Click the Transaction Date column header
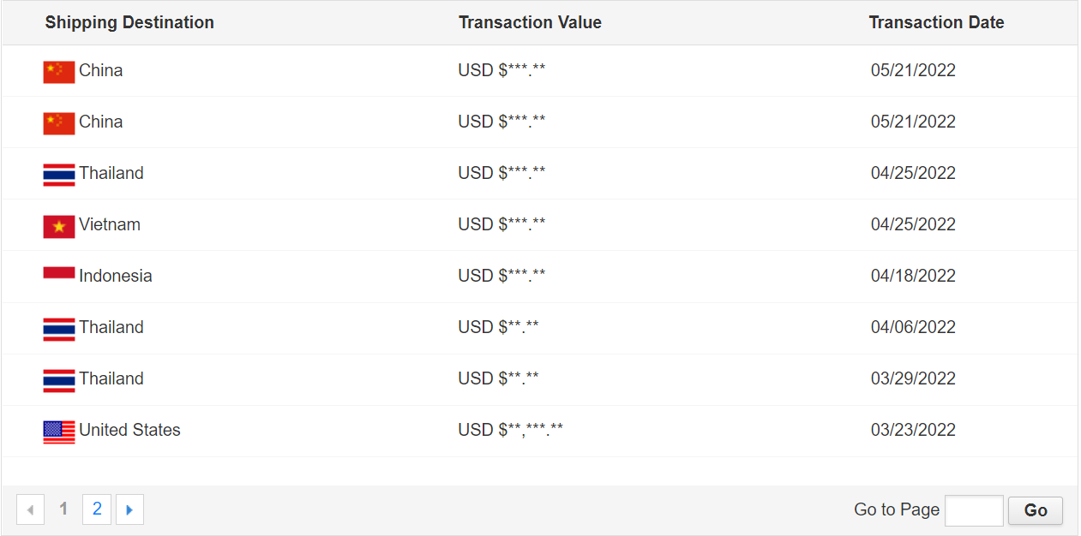 coord(936,22)
